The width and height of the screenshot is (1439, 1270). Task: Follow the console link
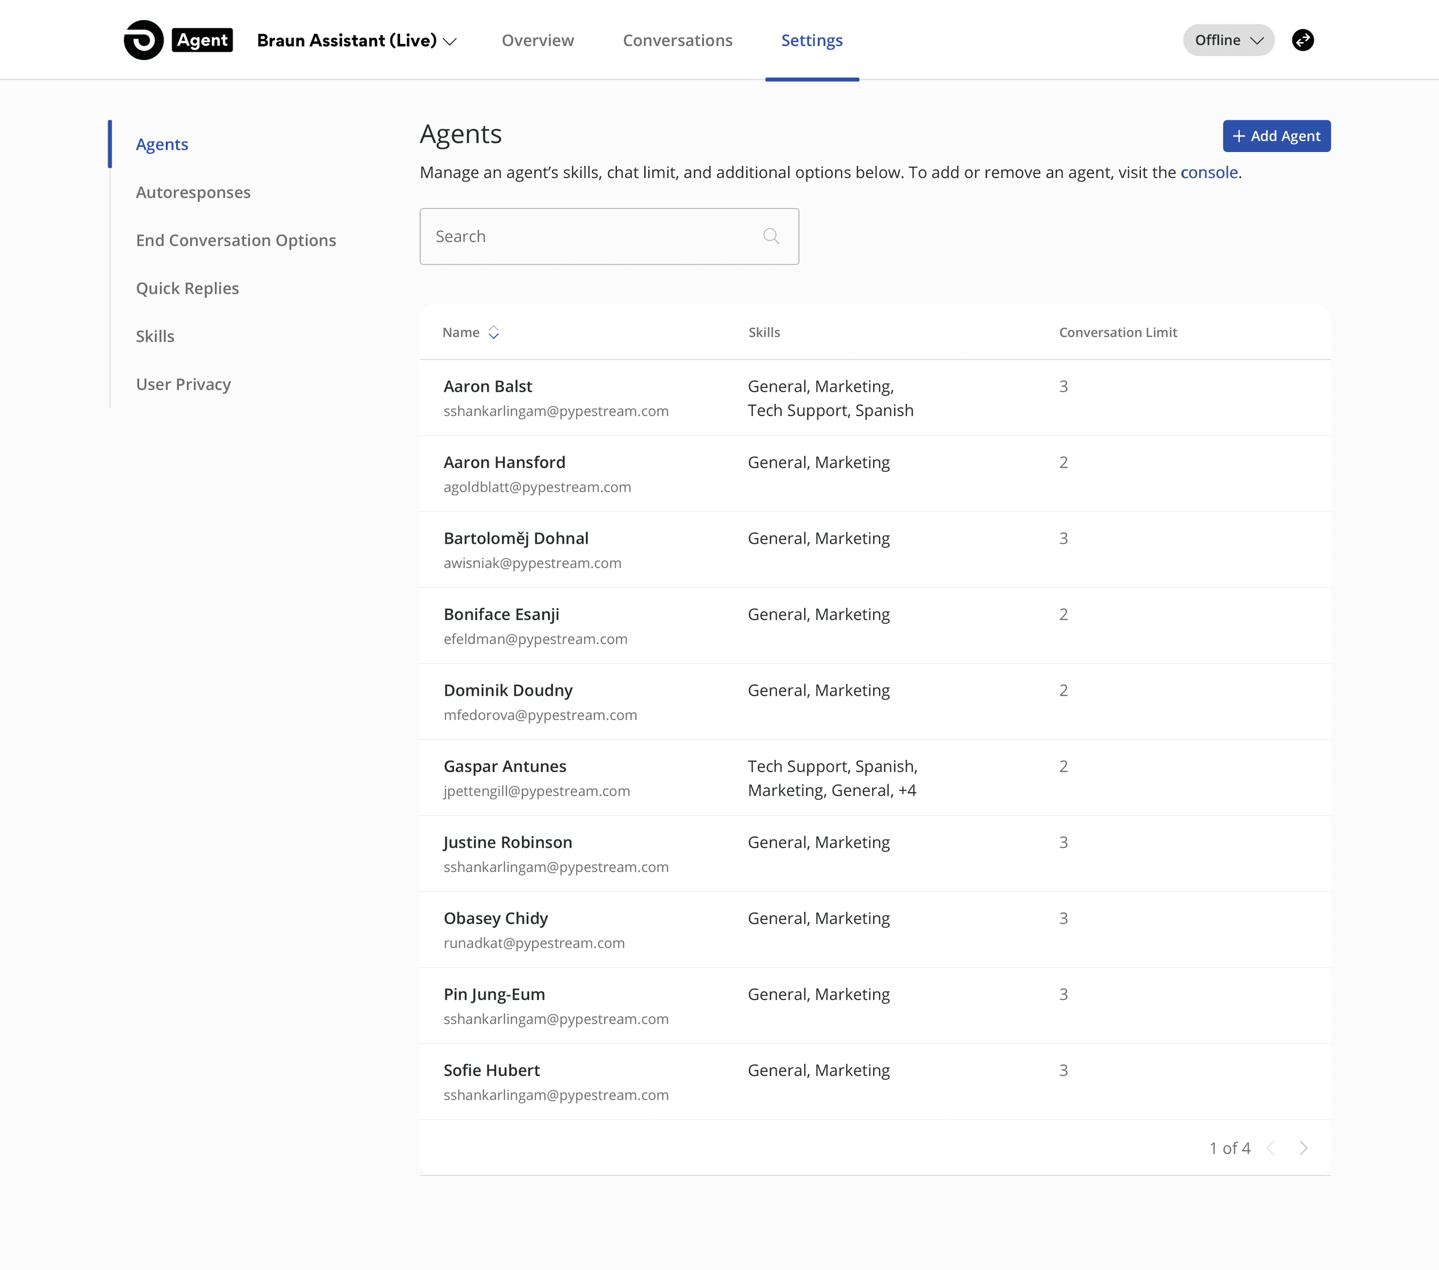tap(1209, 173)
